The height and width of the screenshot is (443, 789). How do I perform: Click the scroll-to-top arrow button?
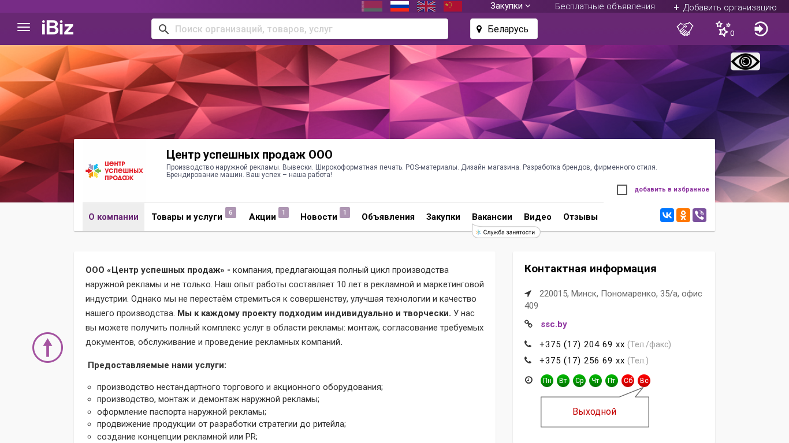tap(47, 347)
